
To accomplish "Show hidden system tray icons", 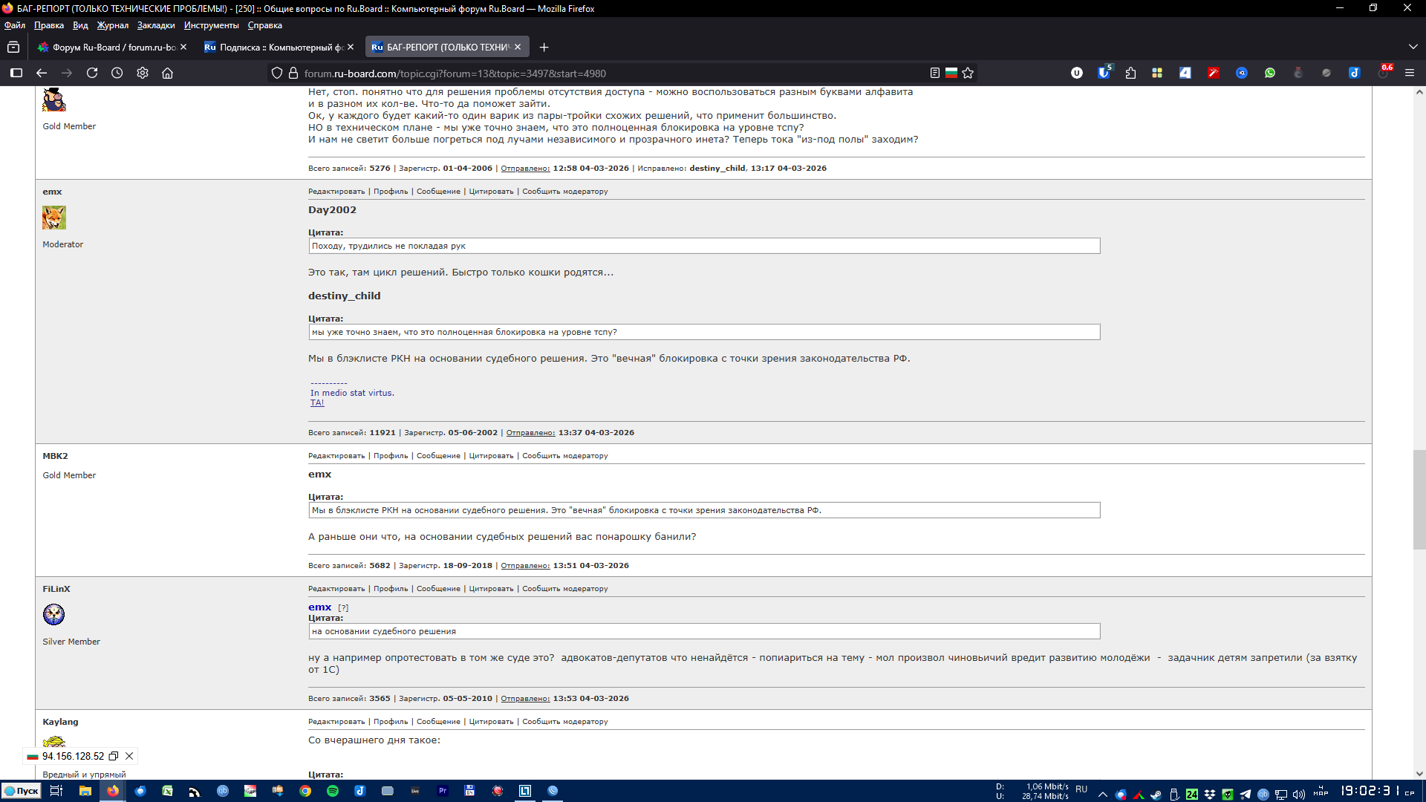I will tap(1103, 794).
